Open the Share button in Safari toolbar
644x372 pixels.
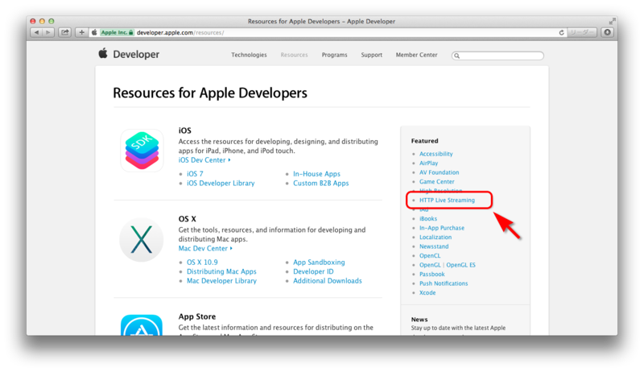tap(65, 32)
